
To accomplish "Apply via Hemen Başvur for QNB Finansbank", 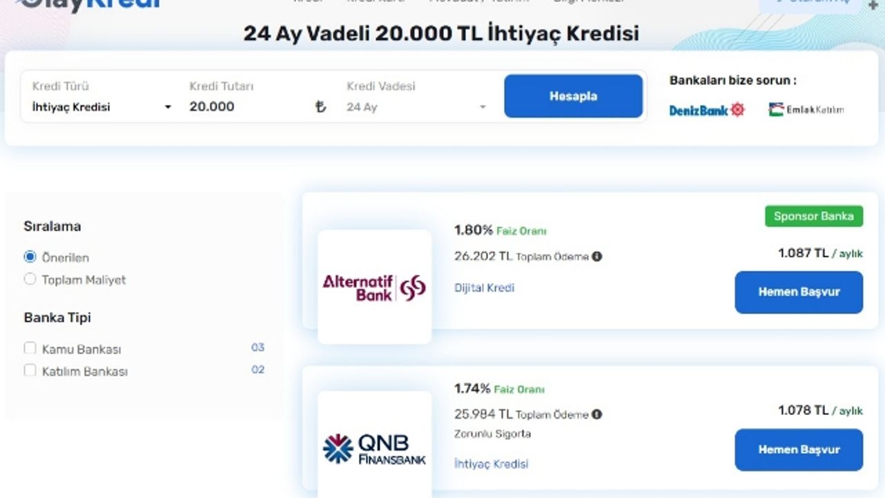I will 799,450.
